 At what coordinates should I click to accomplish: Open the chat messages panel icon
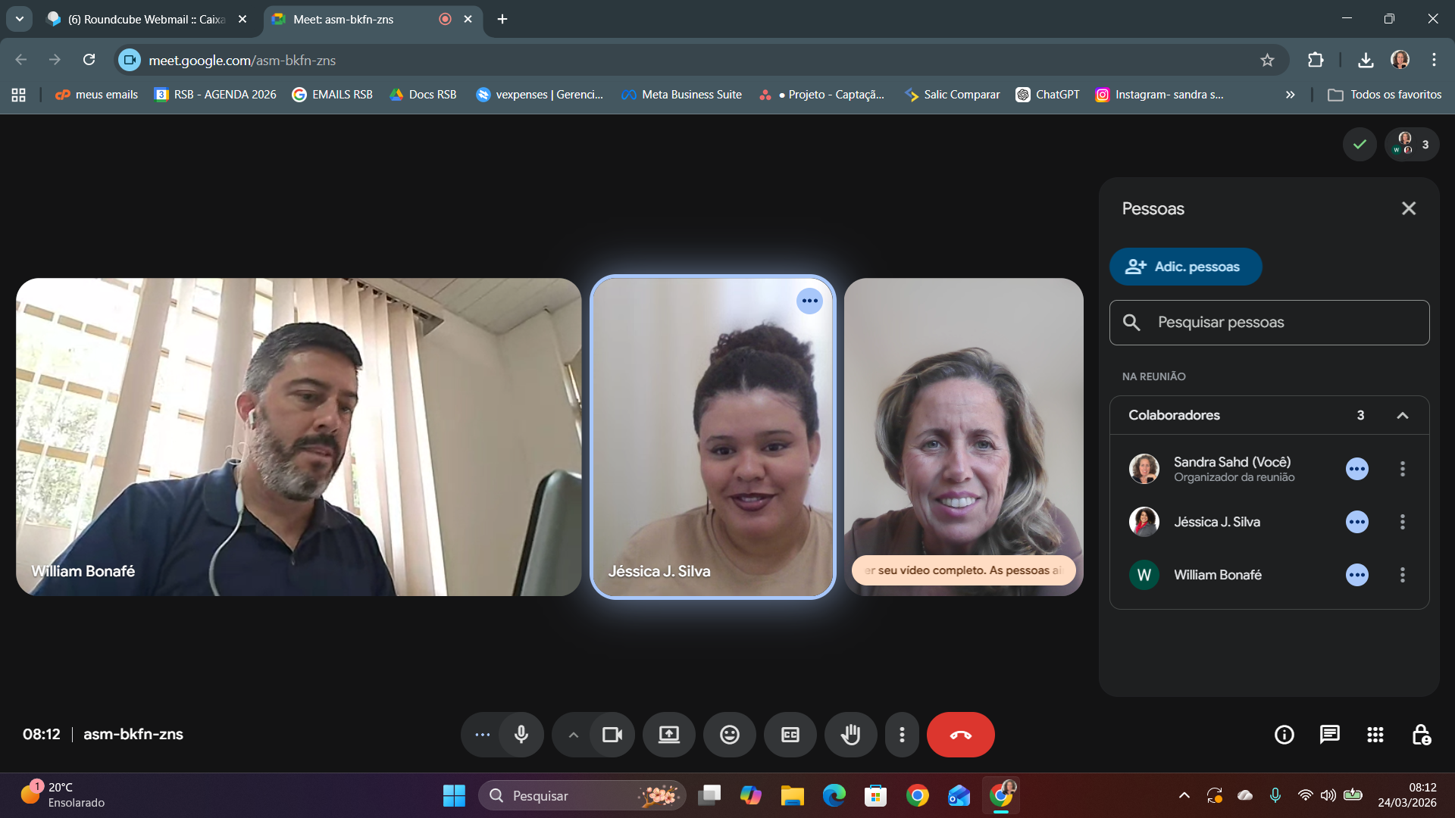click(x=1329, y=735)
